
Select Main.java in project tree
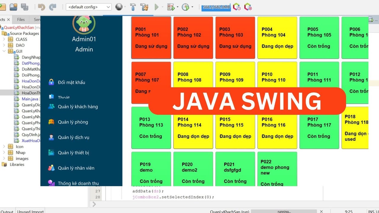coord(30,99)
